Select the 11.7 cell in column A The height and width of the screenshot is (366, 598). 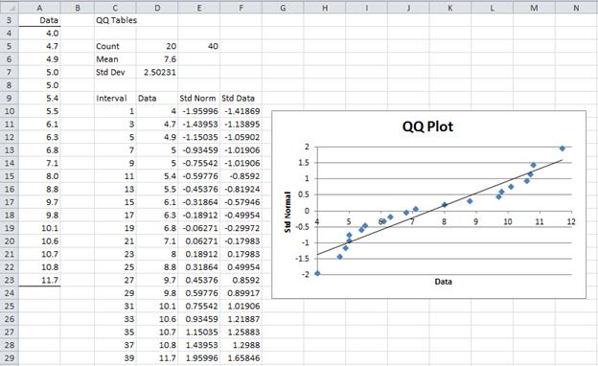point(39,280)
